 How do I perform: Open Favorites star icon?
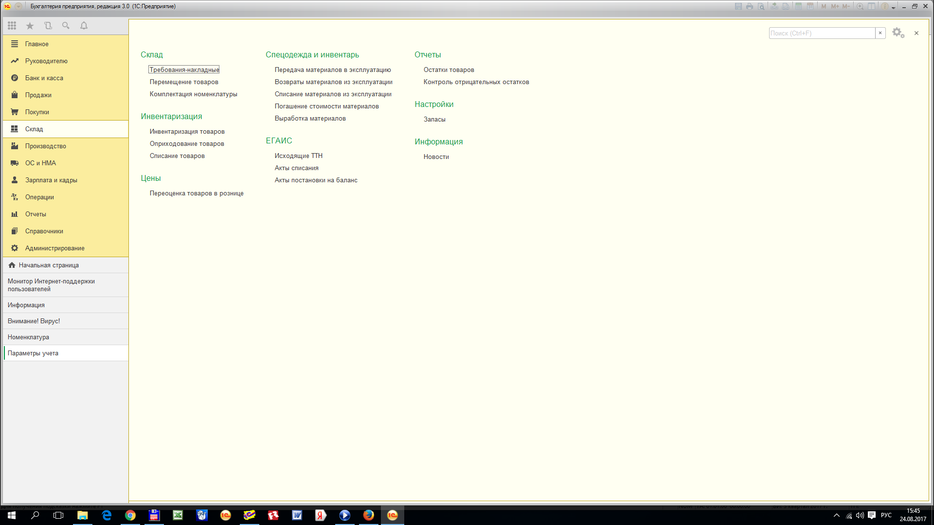(x=30, y=26)
